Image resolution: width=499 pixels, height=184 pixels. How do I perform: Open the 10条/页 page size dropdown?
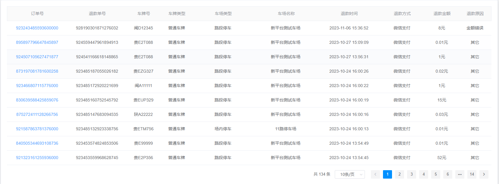tap(350, 174)
